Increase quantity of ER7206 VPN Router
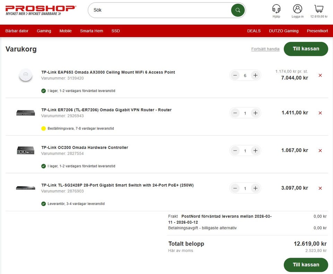This screenshot has height=274, width=333. [255, 113]
